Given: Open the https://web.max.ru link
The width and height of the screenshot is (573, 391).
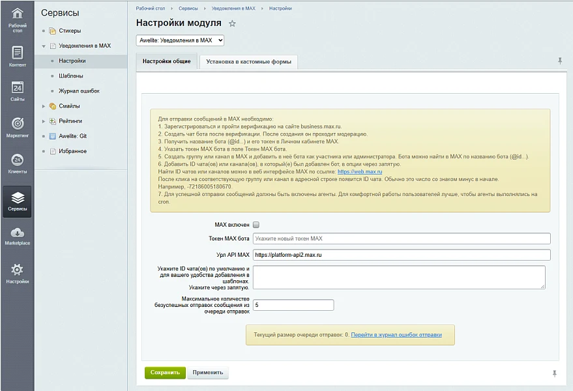Looking at the screenshot, I should (360, 171).
